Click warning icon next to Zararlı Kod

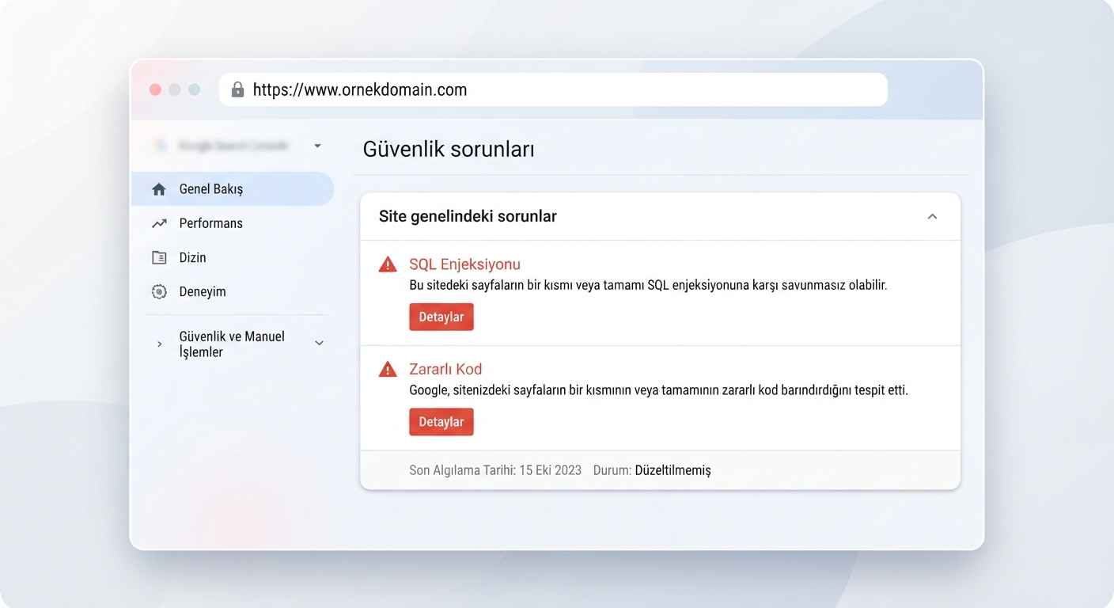point(388,369)
